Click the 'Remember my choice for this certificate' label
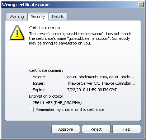Image resolution: width=146 pixels, height=140 pixels. 70,109
